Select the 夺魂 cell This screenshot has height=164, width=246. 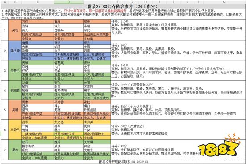tap(38, 67)
